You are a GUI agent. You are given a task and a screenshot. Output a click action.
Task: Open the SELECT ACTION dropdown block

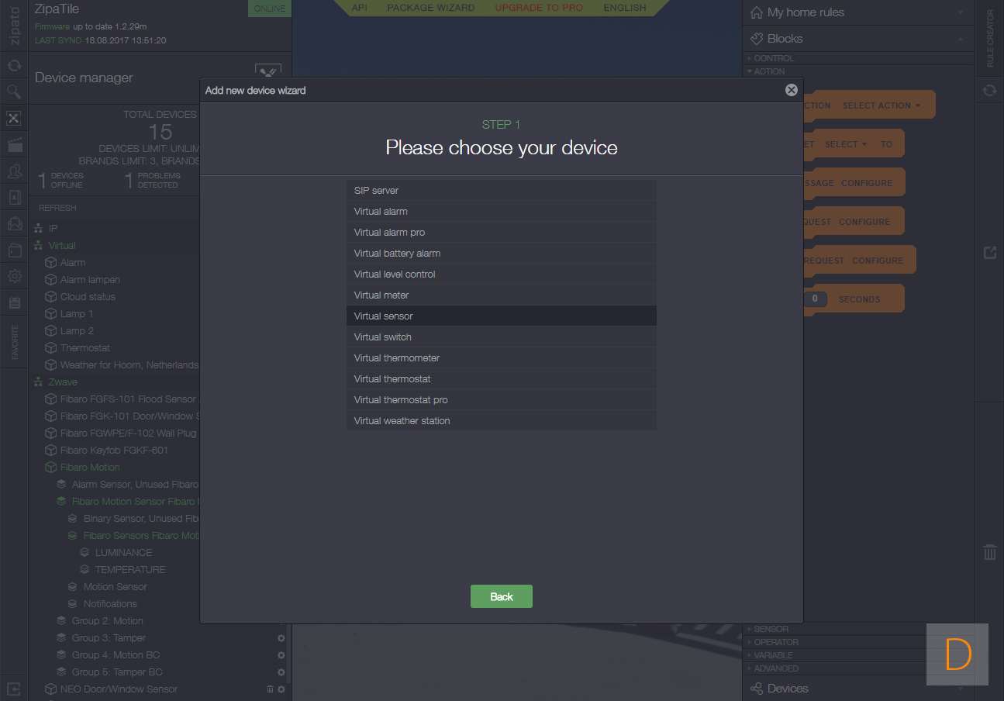[x=882, y=105]
